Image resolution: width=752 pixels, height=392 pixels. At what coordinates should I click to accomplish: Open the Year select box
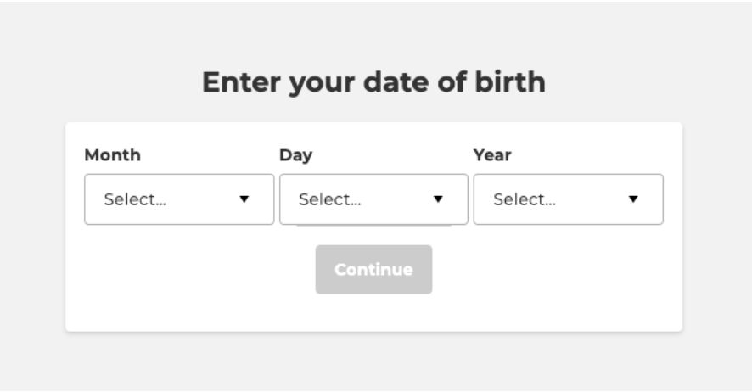(568, 199)
